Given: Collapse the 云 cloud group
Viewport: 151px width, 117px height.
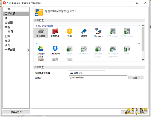Looking at the screenshot, I should tap(139, 43).
